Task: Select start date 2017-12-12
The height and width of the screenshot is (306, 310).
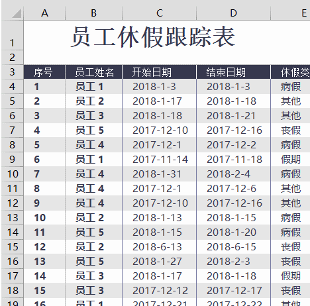Action: click(159, 291)
